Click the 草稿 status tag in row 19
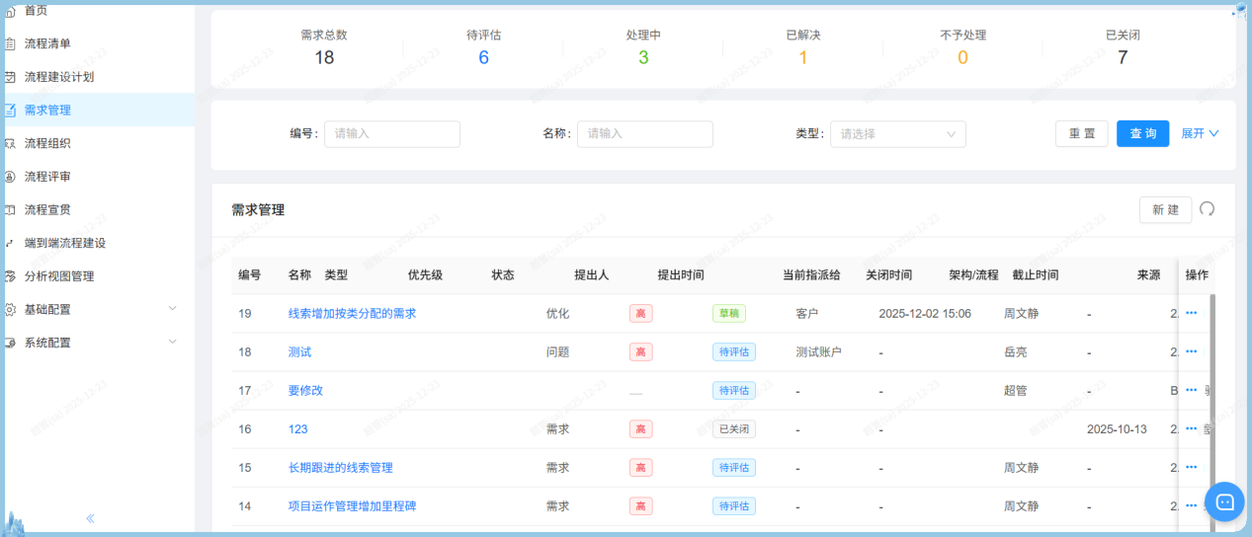The width and height of the screenshot is (1252, 537). point(729,314)
